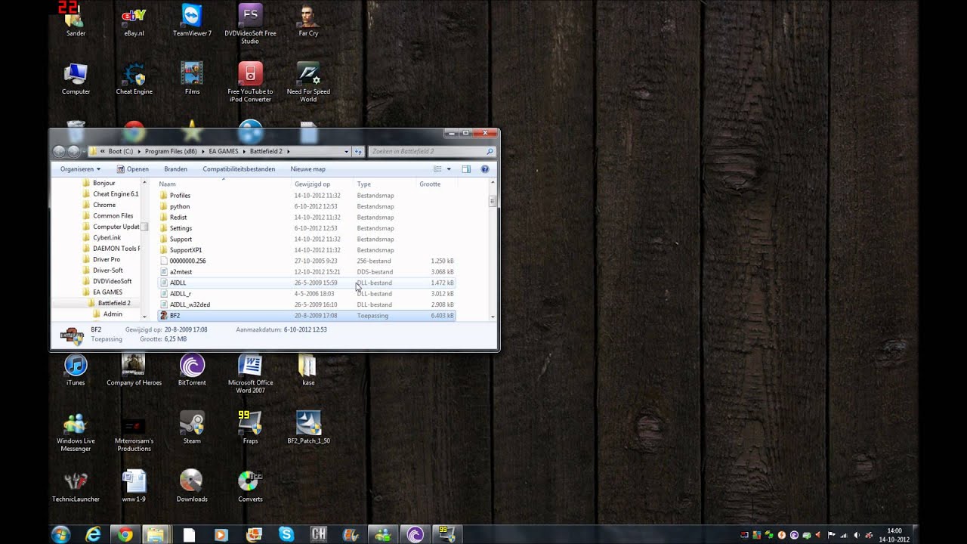Open Windows Start menu orb

pyautogui.click(x=60, y=535)
